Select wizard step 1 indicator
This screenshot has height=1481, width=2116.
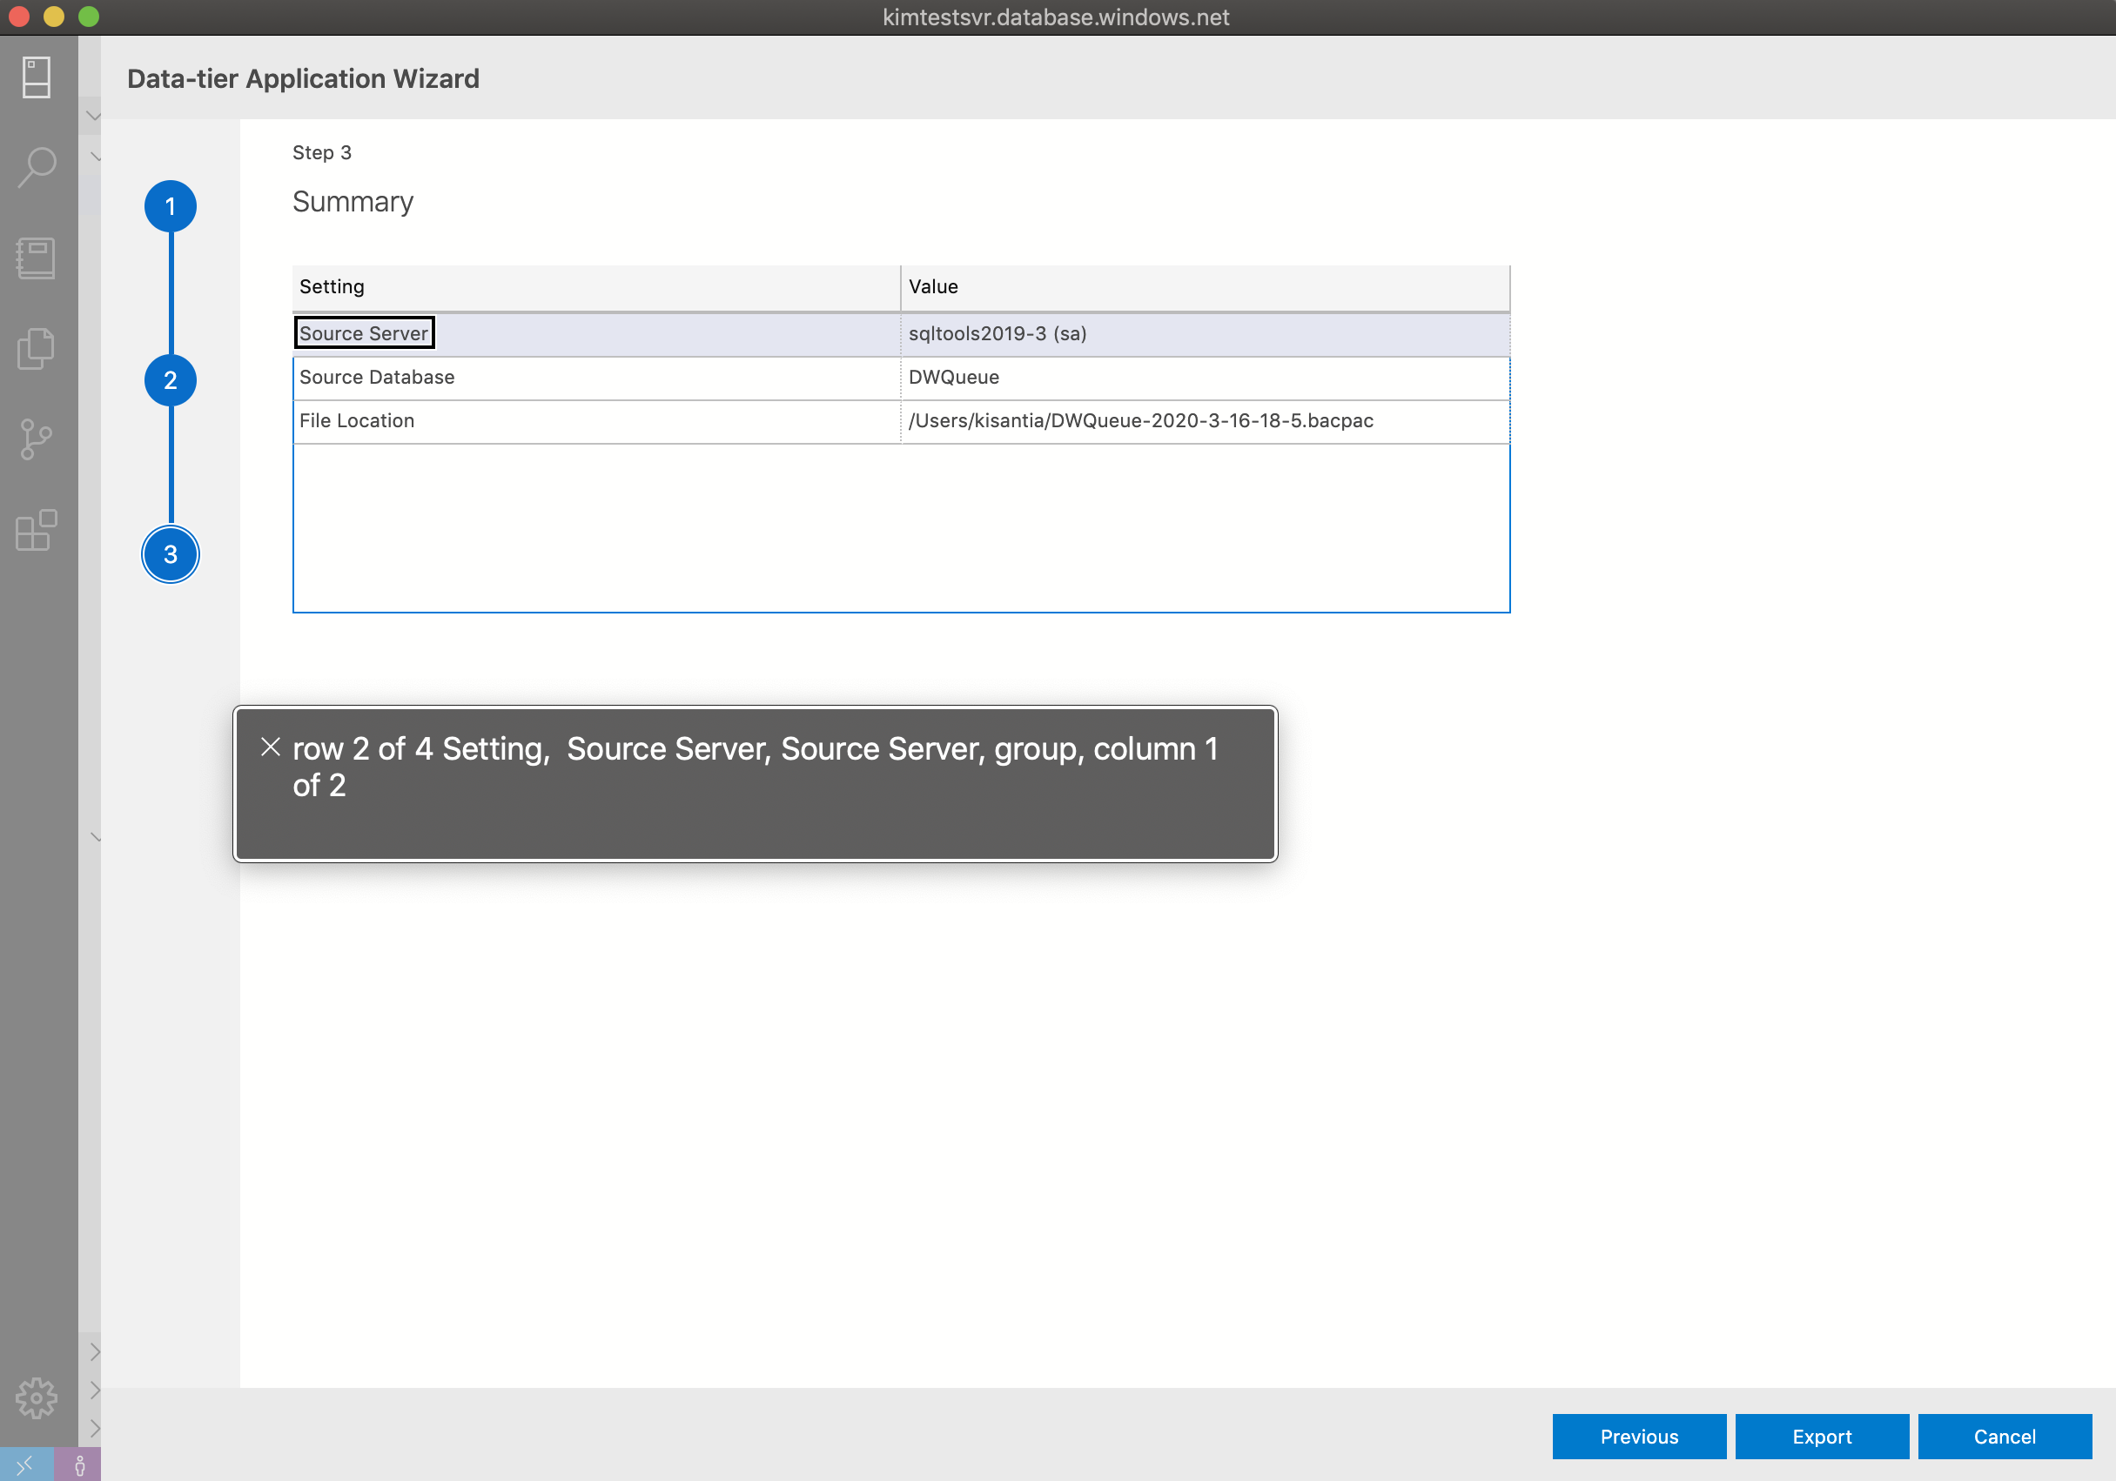click(171, 206)
